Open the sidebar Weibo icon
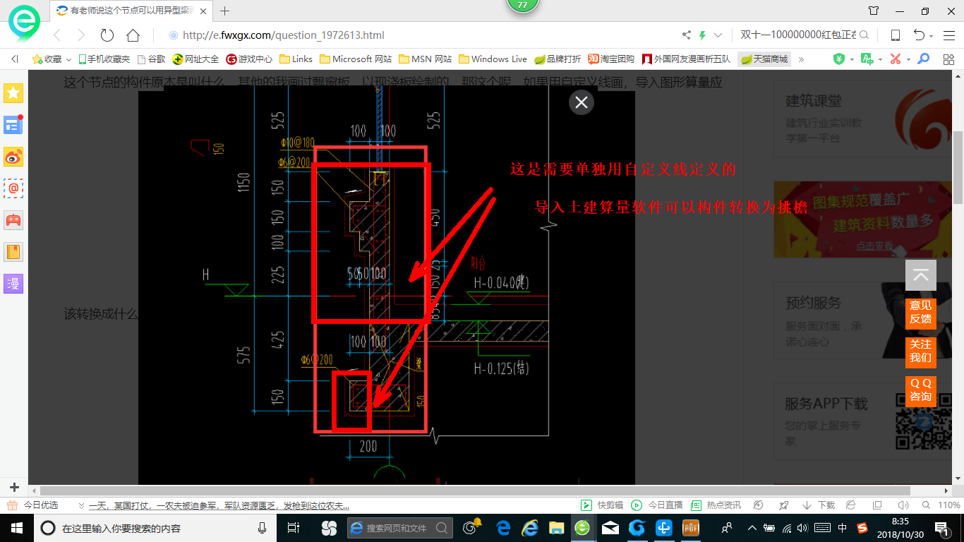This screenshot has width=964, height=542. click(x=13, y=157)
